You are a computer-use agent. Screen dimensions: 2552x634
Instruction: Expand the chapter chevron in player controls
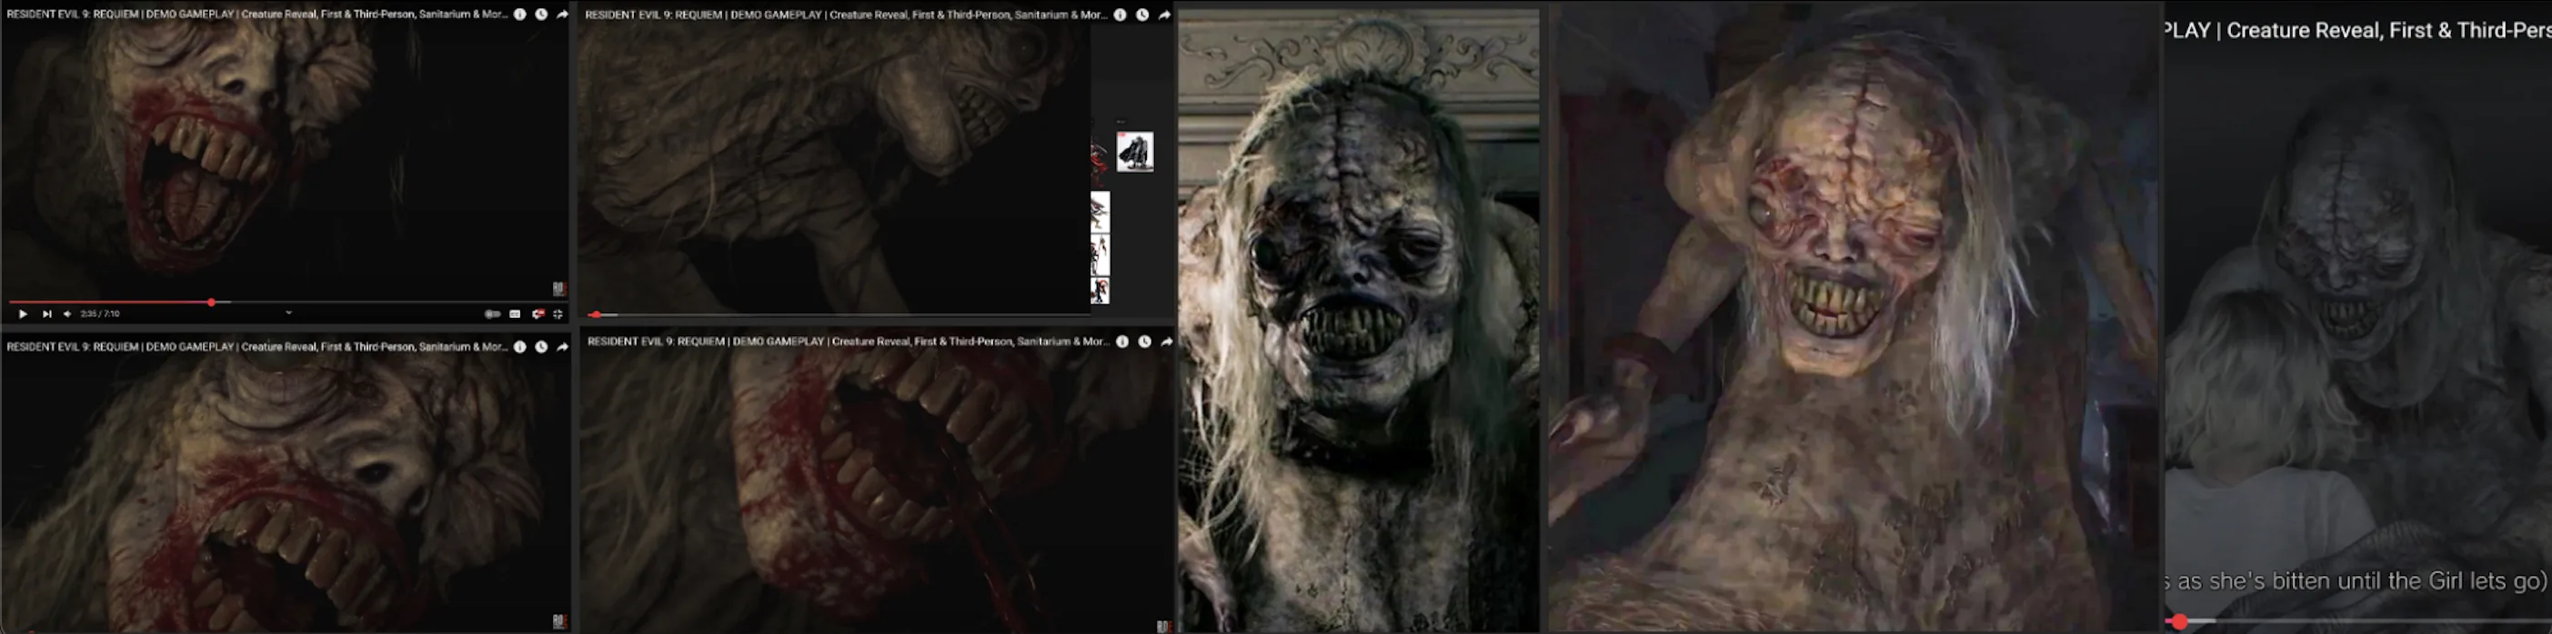[x=288, y=312]
